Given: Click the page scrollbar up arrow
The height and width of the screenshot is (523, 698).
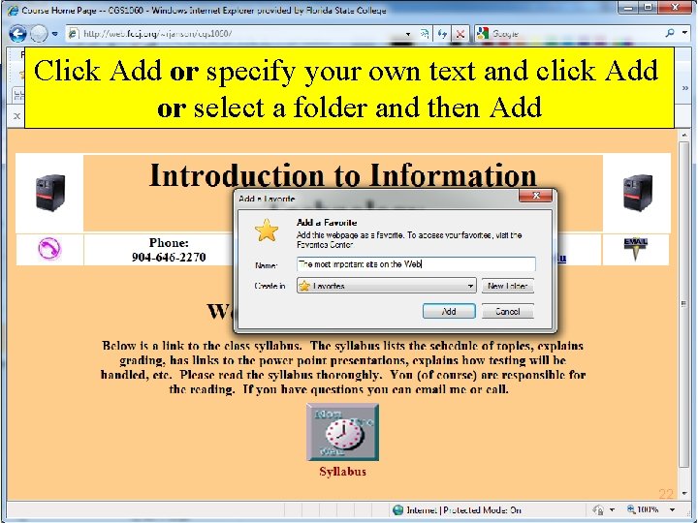Looking at the screenshot, I should 684,135.
